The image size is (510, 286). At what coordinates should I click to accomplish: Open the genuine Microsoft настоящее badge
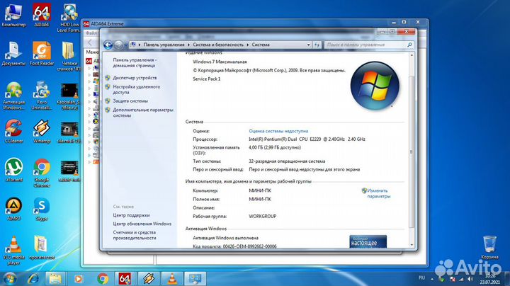(368, 241)
